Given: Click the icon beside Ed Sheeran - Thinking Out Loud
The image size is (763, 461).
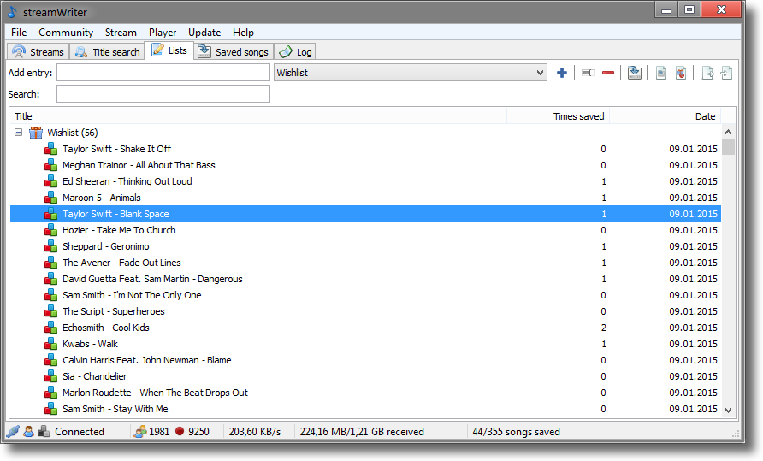Looking at the screenshot, I should 51,181.
